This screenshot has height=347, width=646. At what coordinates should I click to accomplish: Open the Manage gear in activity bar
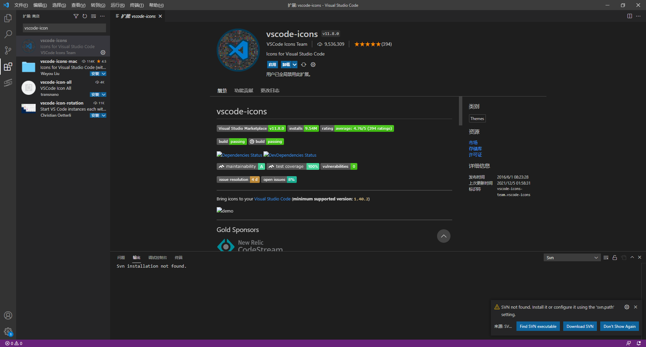tap(8, 332)
